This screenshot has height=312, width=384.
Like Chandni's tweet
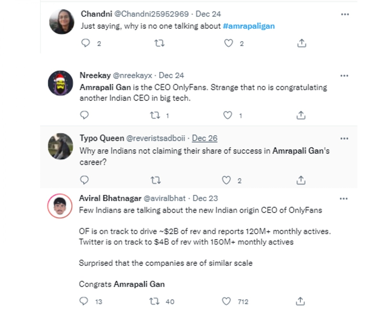[x=228, y=43]
